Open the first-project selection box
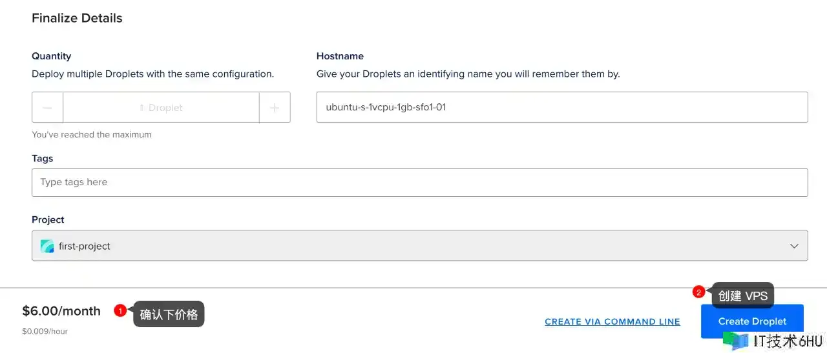 (419, 246)
